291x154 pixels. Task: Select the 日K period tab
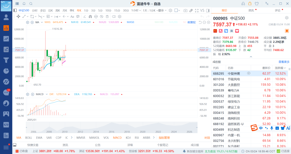pyautogui.click(x=51, y=10)
